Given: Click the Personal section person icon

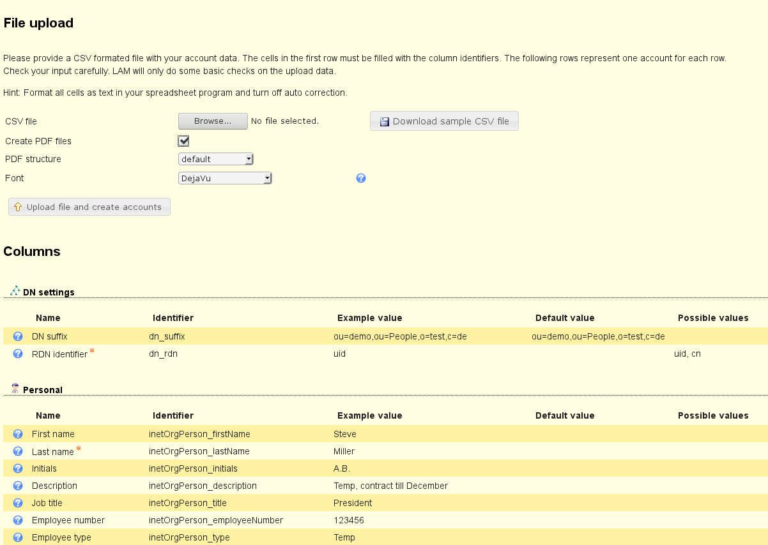Looking at the screenshot, I should (15, 389).
